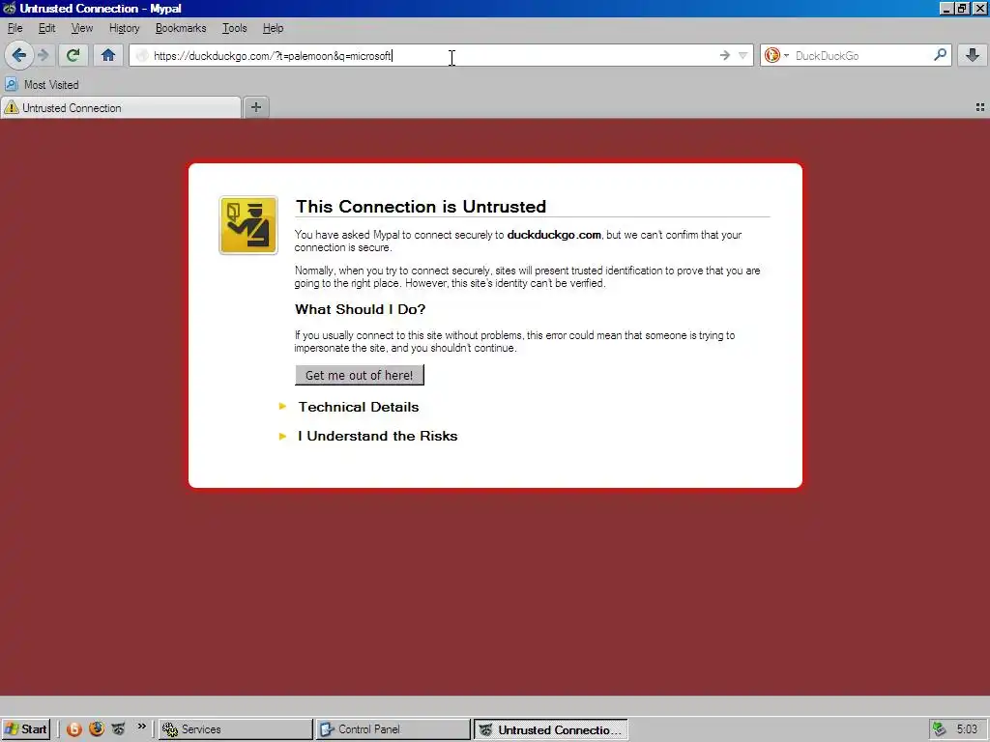This screenshot has height=742, width=990.
Task: Click the site identity icon in address bar
Action: click(x=142, y=55)
